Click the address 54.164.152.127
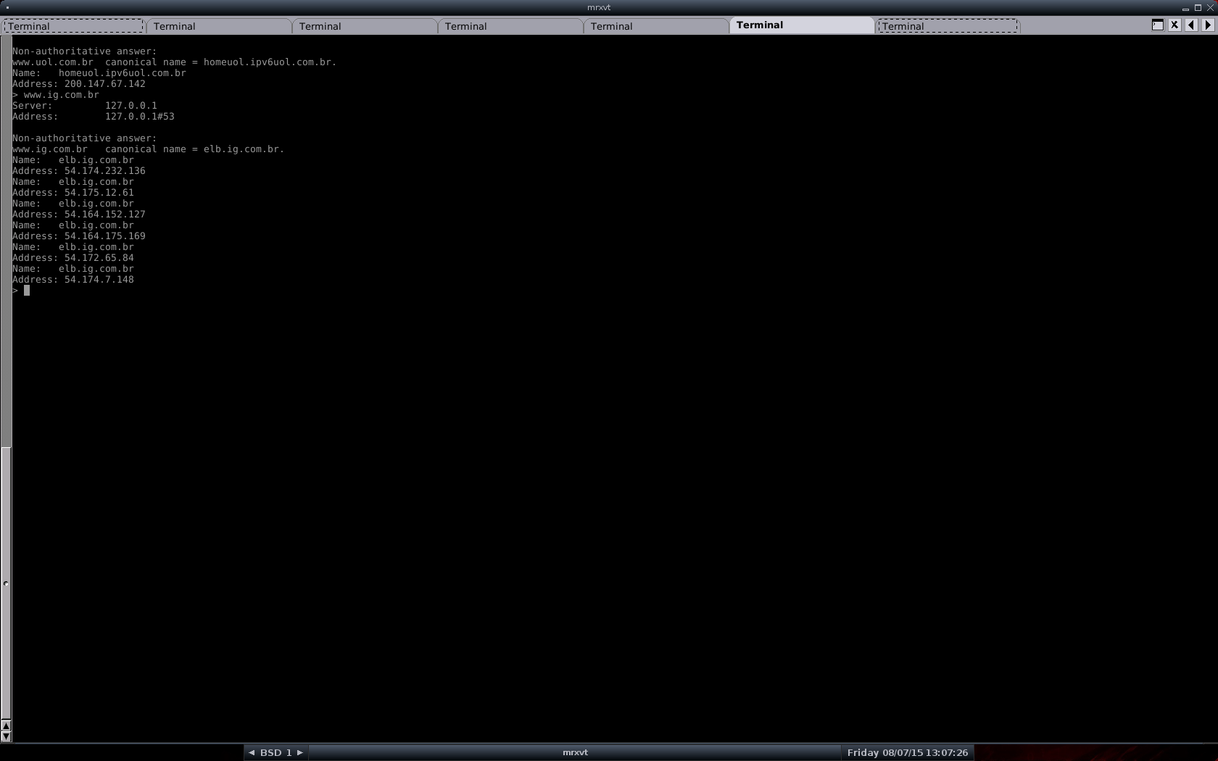This screenshot has height=761, width=1218. [105, 215]
